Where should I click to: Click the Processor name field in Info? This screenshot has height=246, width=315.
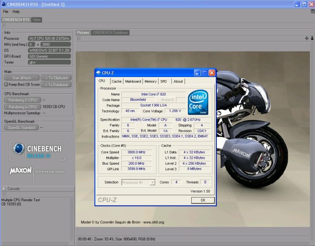pos(50,38)
